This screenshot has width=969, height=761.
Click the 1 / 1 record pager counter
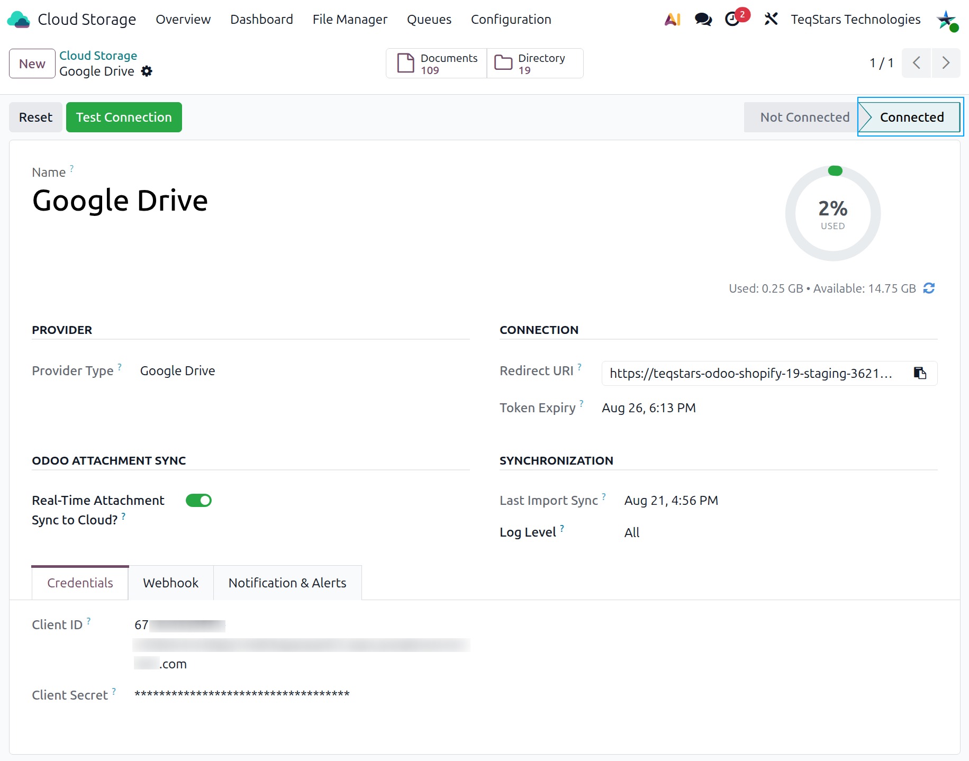pos(881,64)
